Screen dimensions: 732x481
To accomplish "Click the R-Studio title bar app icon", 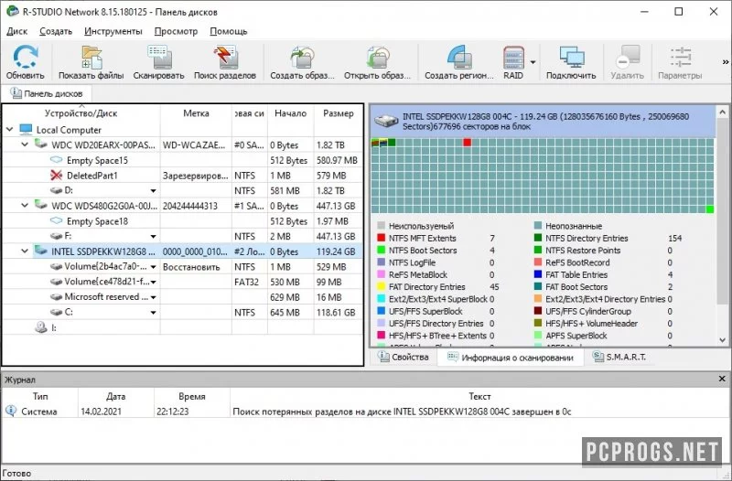I will 12,11.
